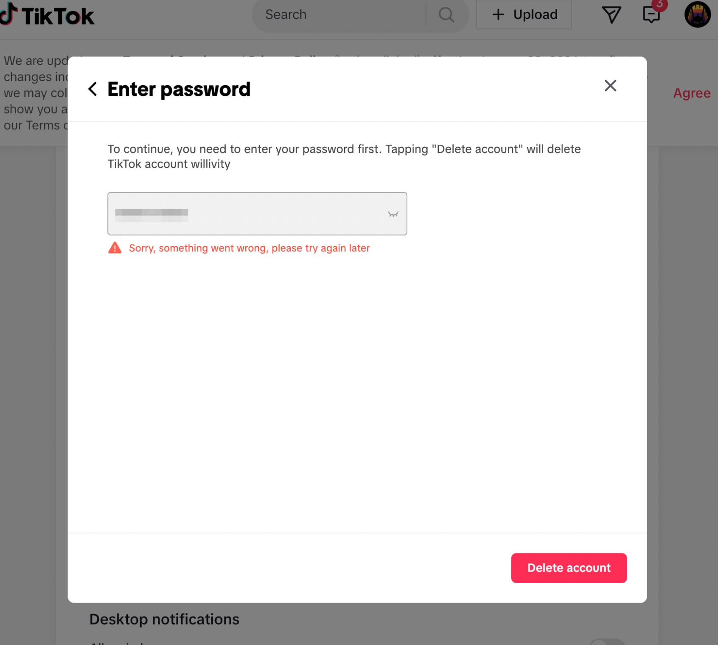This screenshot has width=718, height=645.
Task: Open the profile avatar menu
Action: pyautogui.click(x=697, y=15)
